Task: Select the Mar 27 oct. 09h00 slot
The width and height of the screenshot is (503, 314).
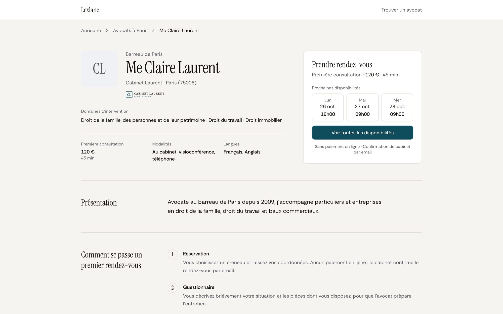Action: pyautogui.click(x=362, y=107)
